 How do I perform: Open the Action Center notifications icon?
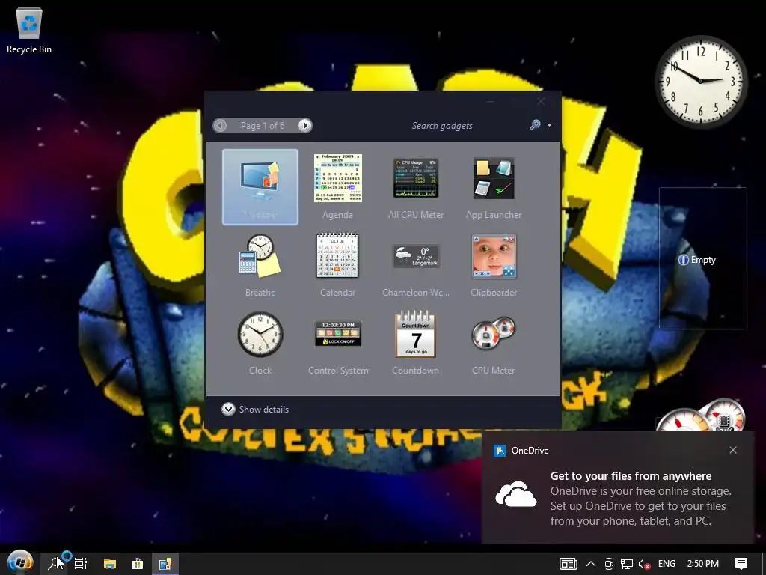(741, 564)
